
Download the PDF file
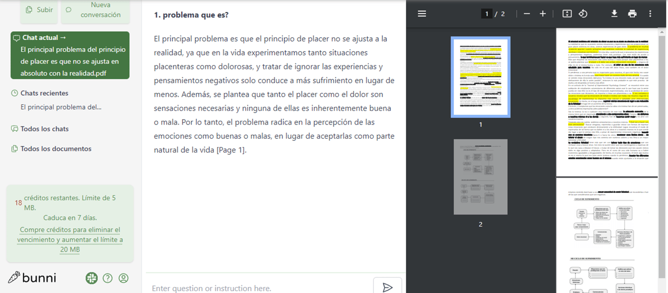tap(615, 14)
